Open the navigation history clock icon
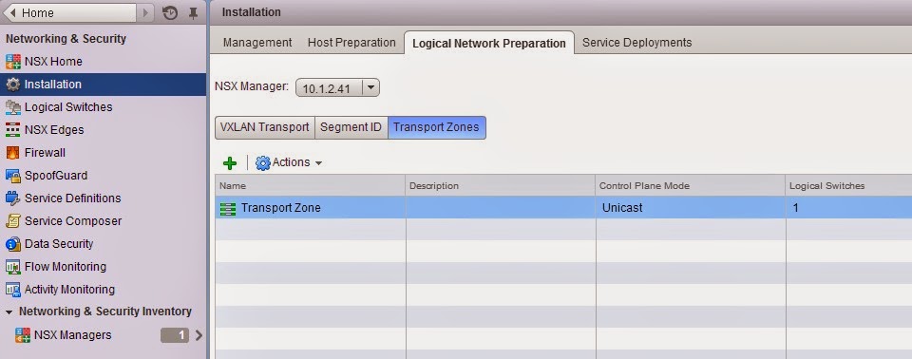 [x=170, y=12]
